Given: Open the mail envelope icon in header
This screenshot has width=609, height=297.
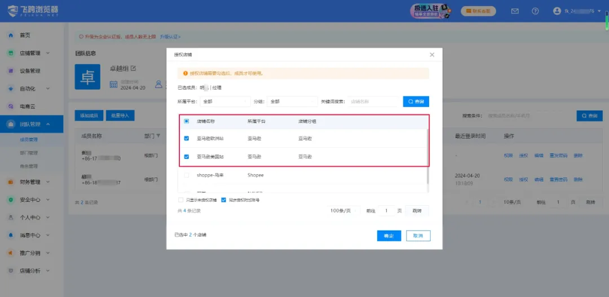Looking at the screenshot, I should click(515, 11).
